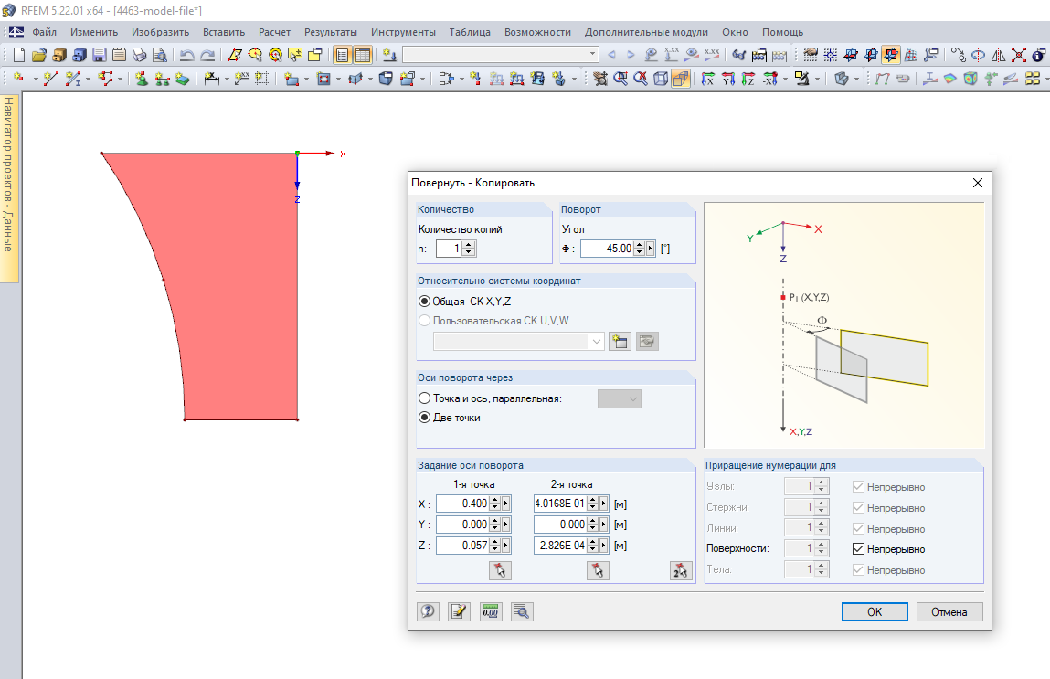Undo the last action
Viewport: 1050px width, 679px height.
point(187,55)
